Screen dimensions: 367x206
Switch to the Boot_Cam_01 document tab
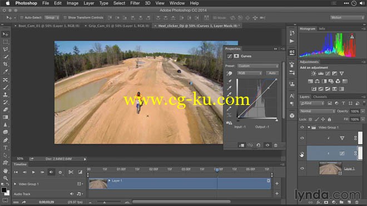49,26
